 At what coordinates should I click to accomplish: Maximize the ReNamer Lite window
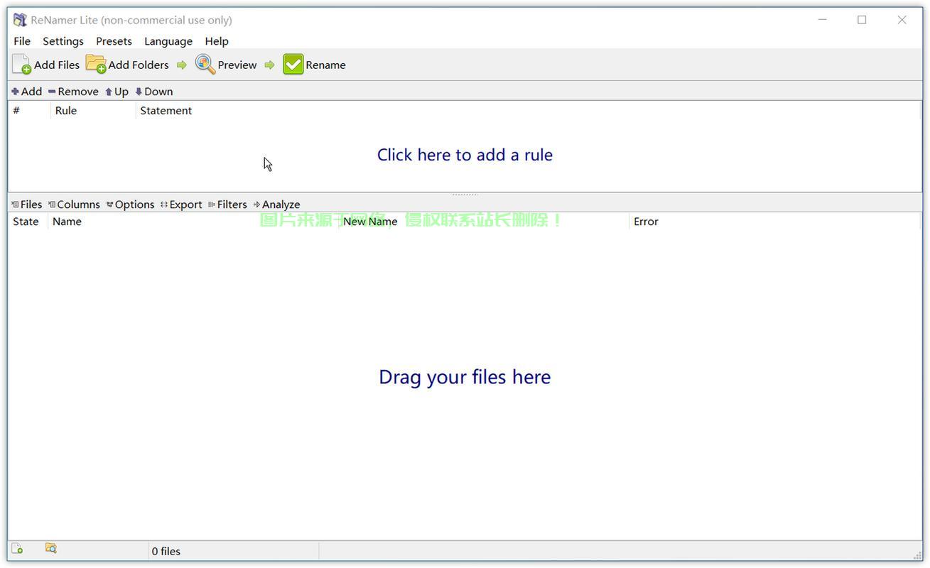862,20
